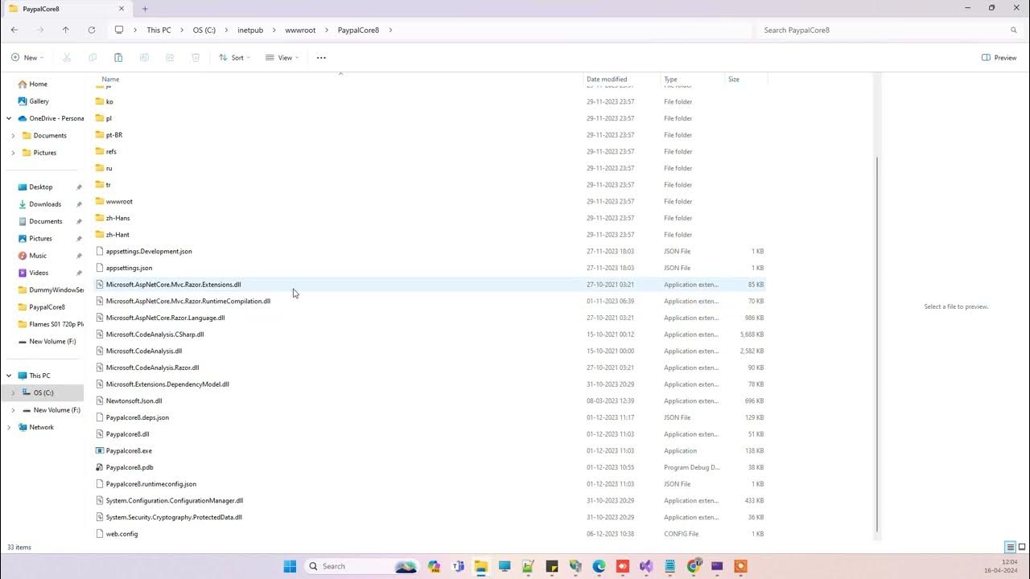Go back with the Back arrow

[x=14, y=30]
